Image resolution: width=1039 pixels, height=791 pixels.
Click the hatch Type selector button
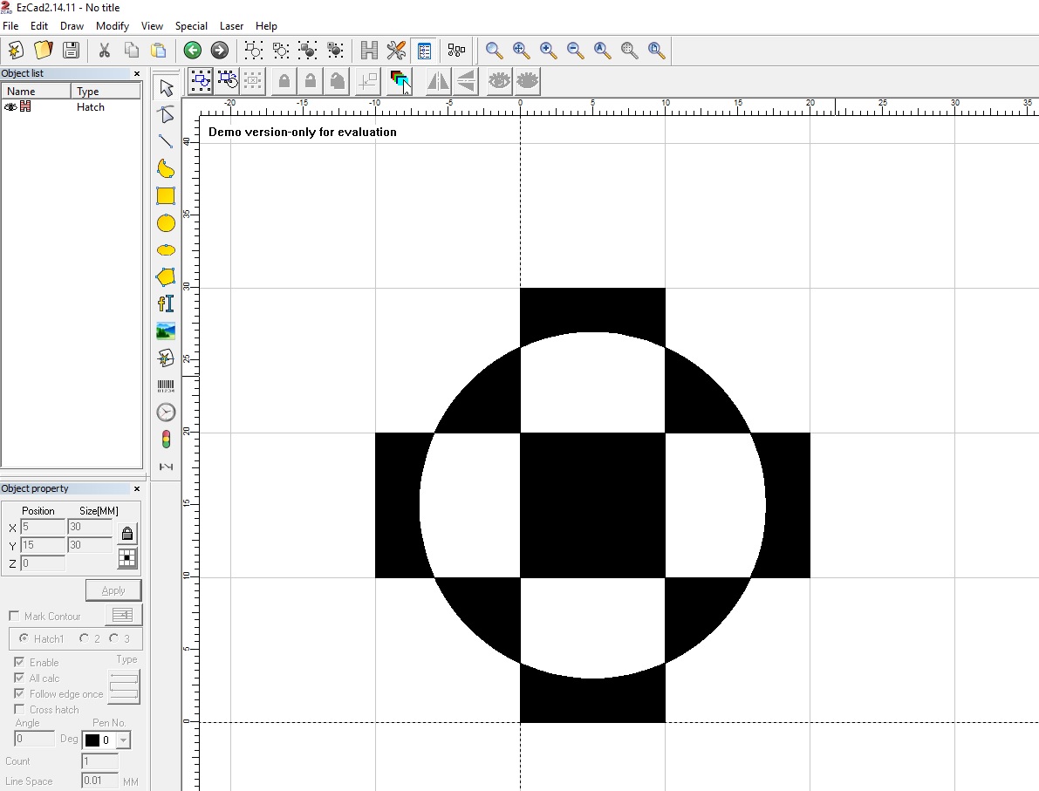[x=124, y=686]
